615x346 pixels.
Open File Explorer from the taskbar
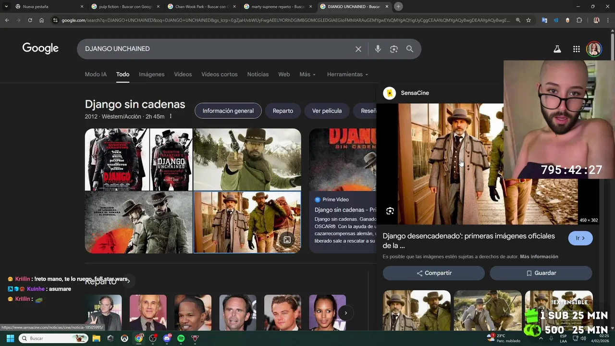click(x=97, y=338)
